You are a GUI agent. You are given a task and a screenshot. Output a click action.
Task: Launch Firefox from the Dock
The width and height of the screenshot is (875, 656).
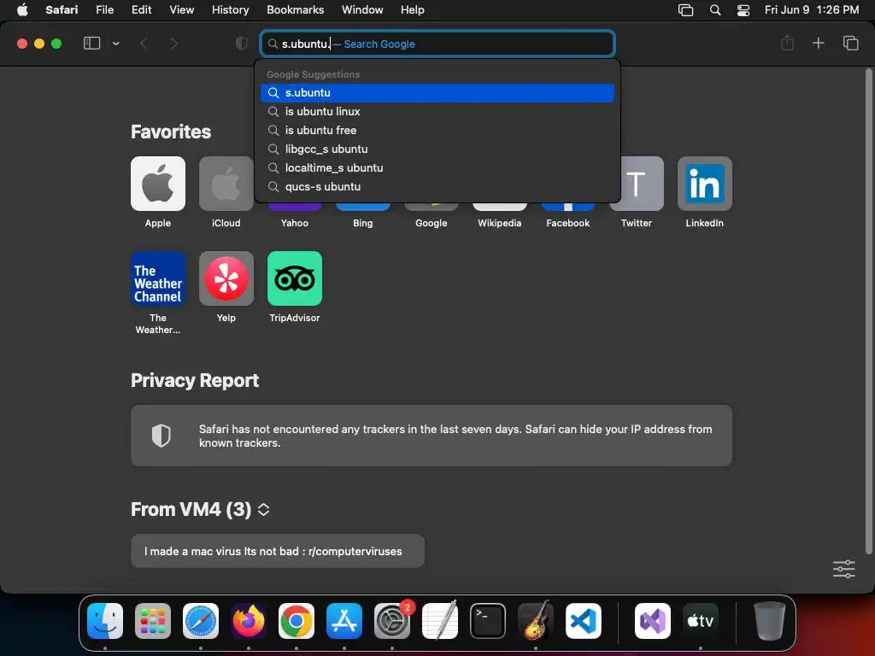click(249, 621)
